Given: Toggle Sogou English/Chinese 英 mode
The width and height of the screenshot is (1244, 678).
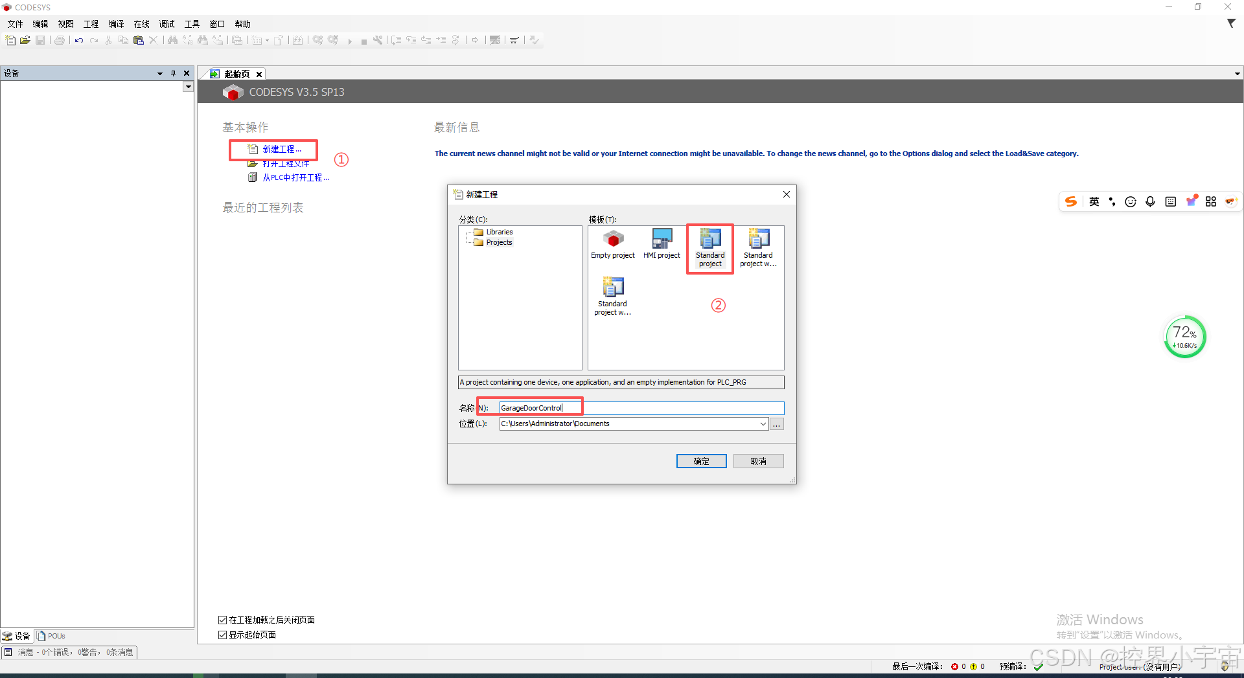Looking at the screenshot, I should [x=1094, y=201].
